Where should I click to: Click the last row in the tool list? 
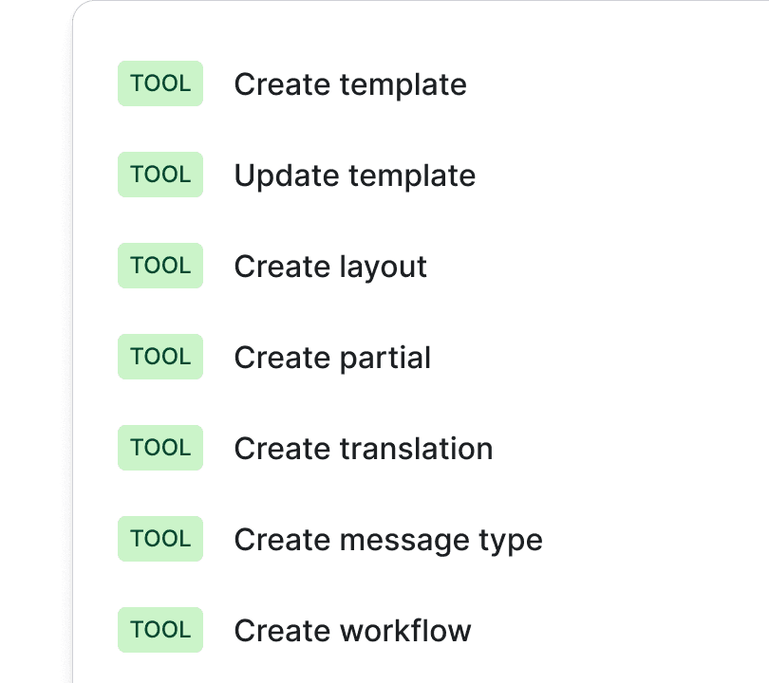352,632
